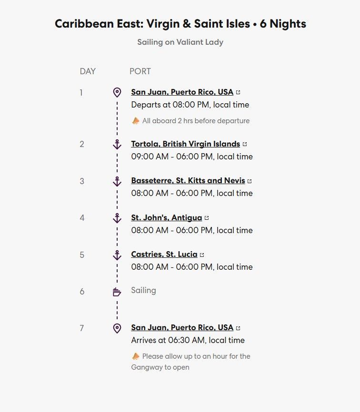Screen dimensions: 360x412
Task: Click the Day 7 arrival location pin icon
Action: [117, 328]
